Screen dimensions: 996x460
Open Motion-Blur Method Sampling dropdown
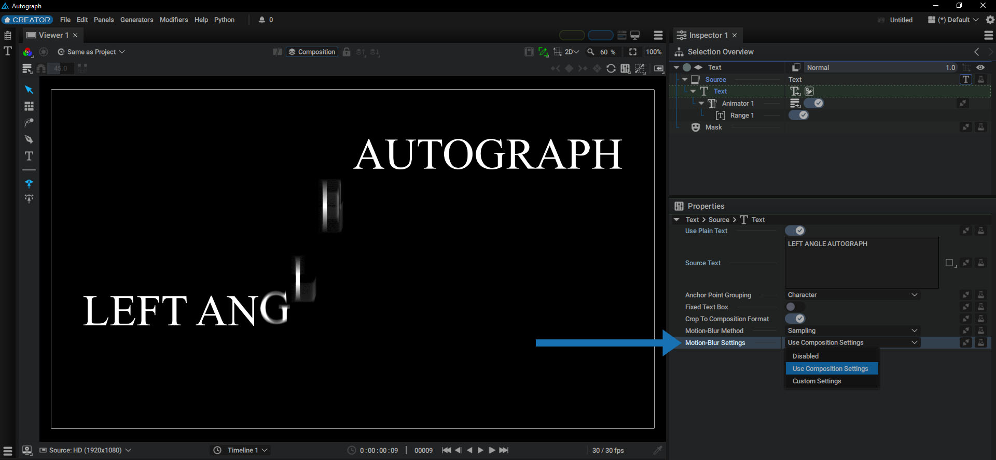pos(853,330)
